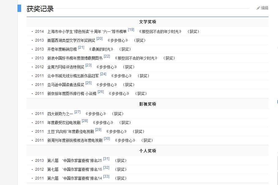Click footnote reference [30]
The height and width of the screenshot is (185, 278).
107,139
